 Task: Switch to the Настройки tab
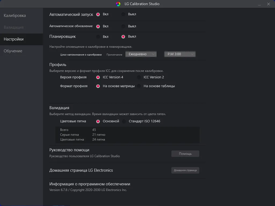(14, 39)
